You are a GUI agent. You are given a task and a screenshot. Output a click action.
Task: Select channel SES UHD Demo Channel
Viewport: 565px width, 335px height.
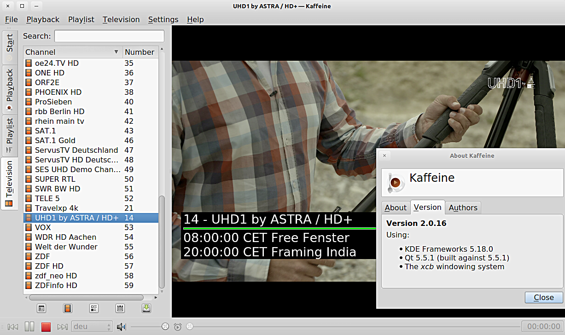click(91, 169)
